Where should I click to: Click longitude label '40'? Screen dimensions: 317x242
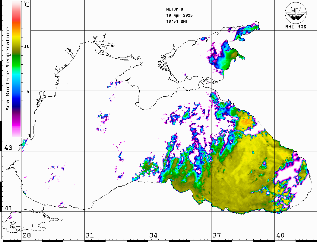point(280,235)
